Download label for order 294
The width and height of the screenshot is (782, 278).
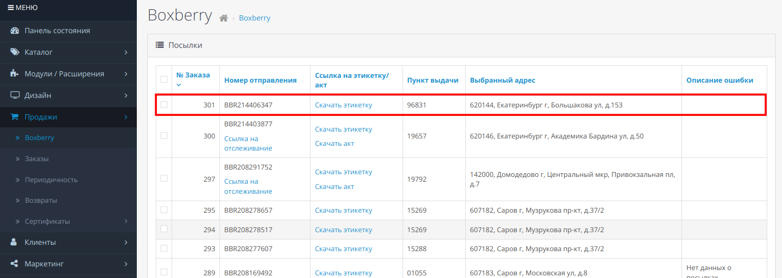click(344, 230)
